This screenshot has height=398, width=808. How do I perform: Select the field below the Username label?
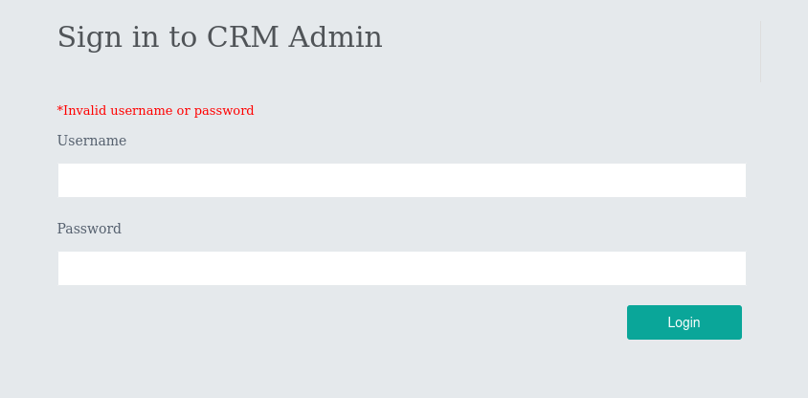pos(401,180)
